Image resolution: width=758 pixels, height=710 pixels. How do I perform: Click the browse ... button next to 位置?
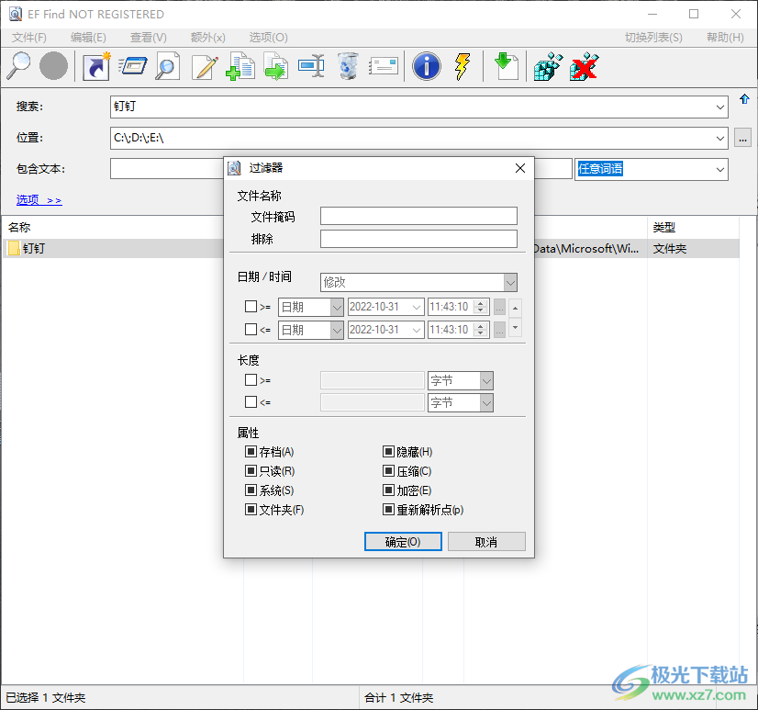[x=742, y=138]
